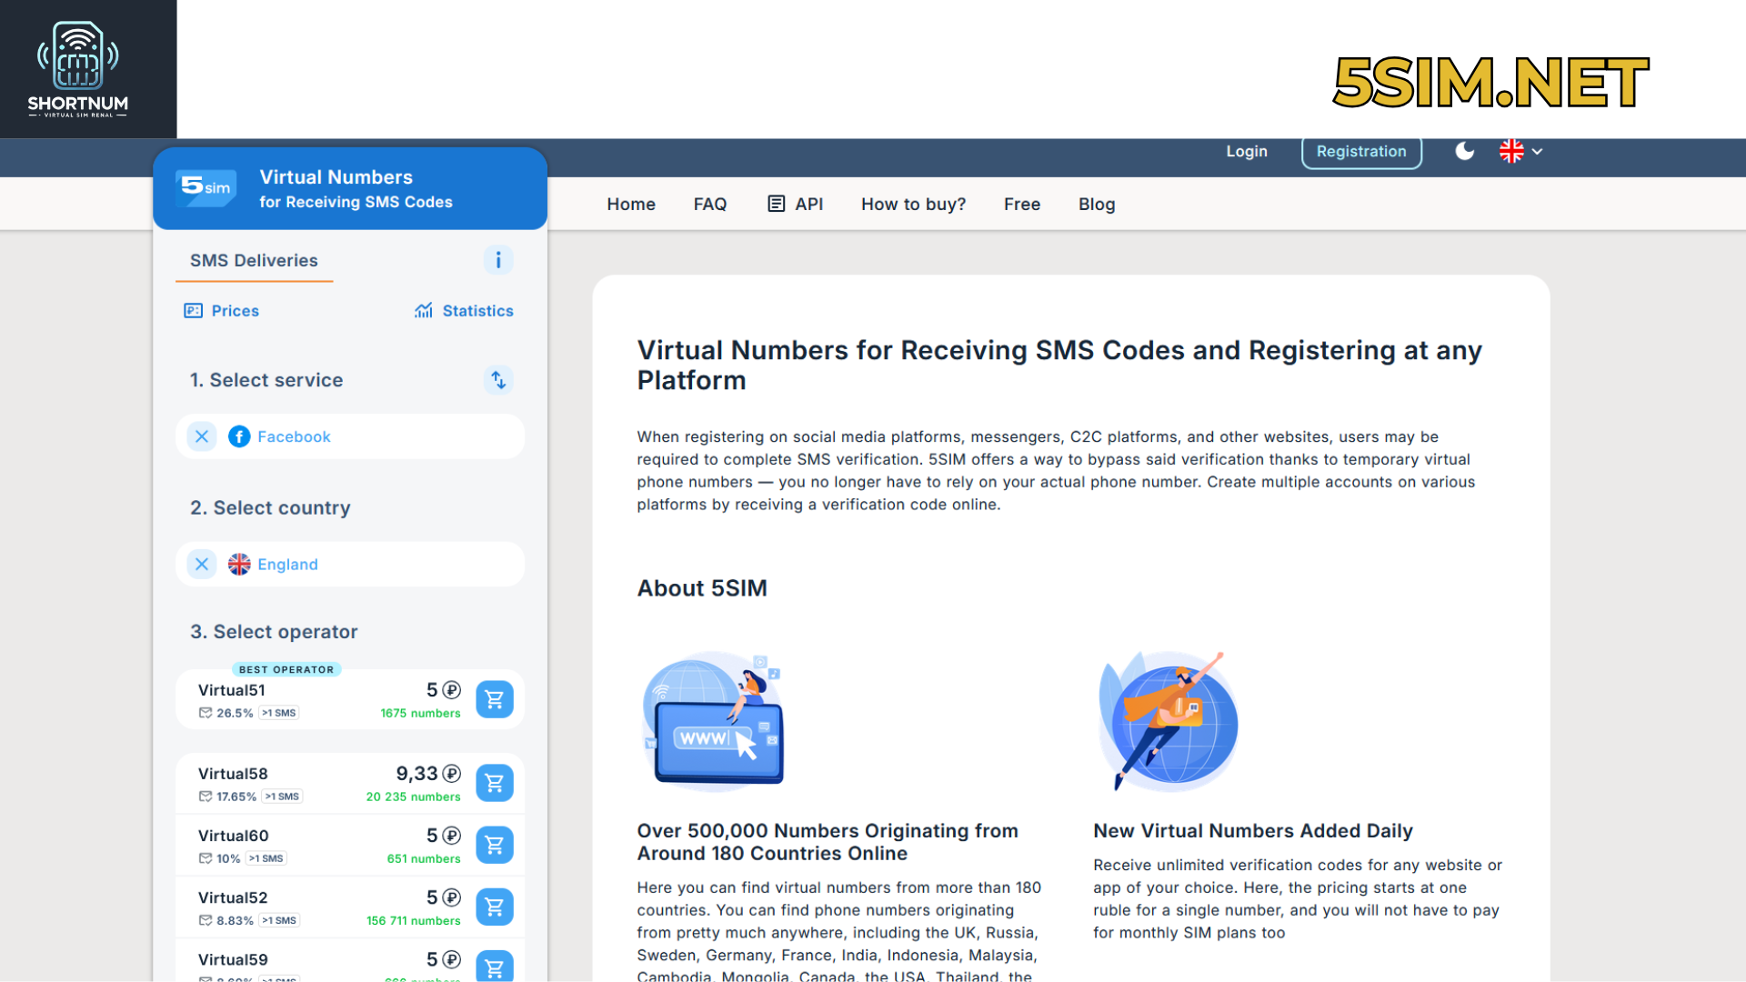
Task: Click the 5sim logo in the sidebar header
Action: coord(205,188)
